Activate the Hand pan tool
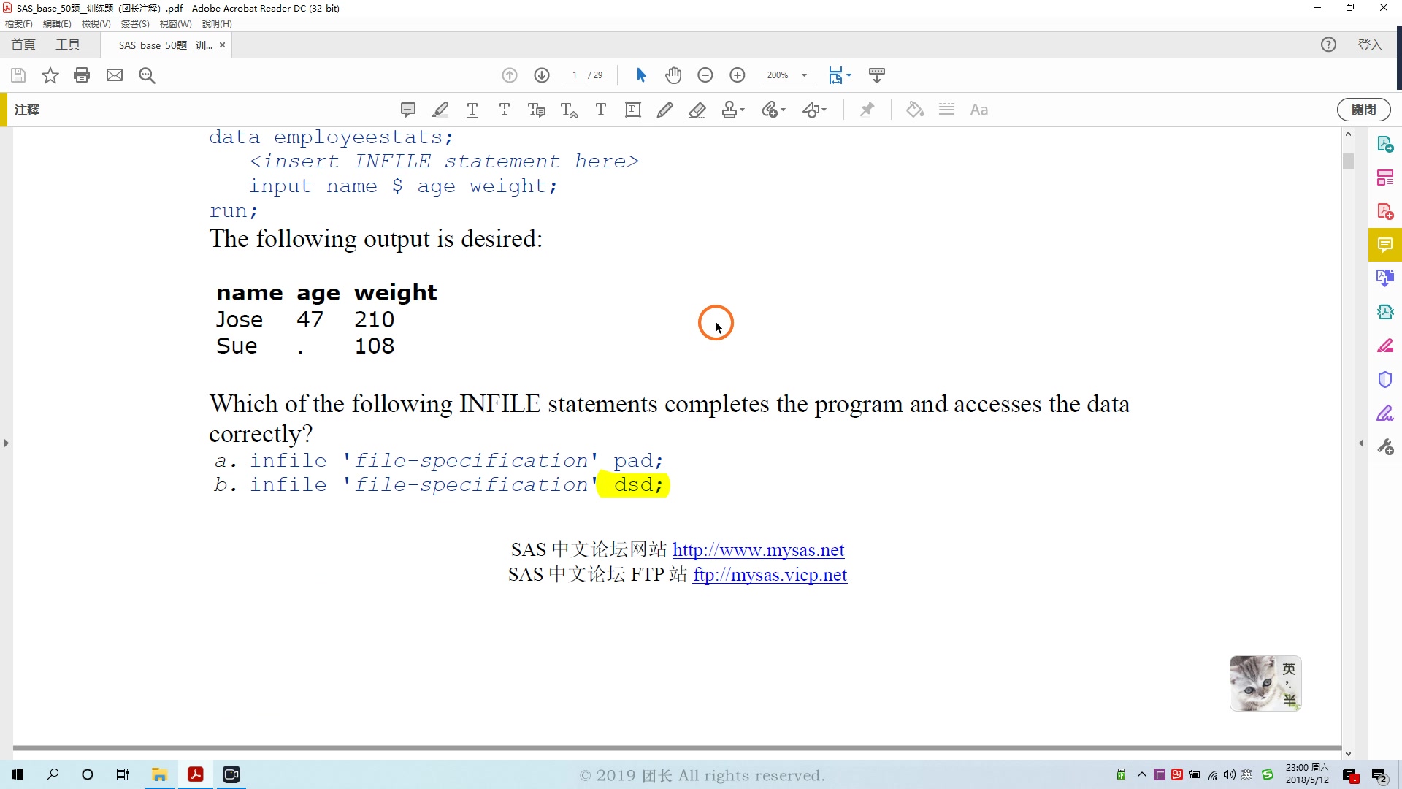 [673, 75]
